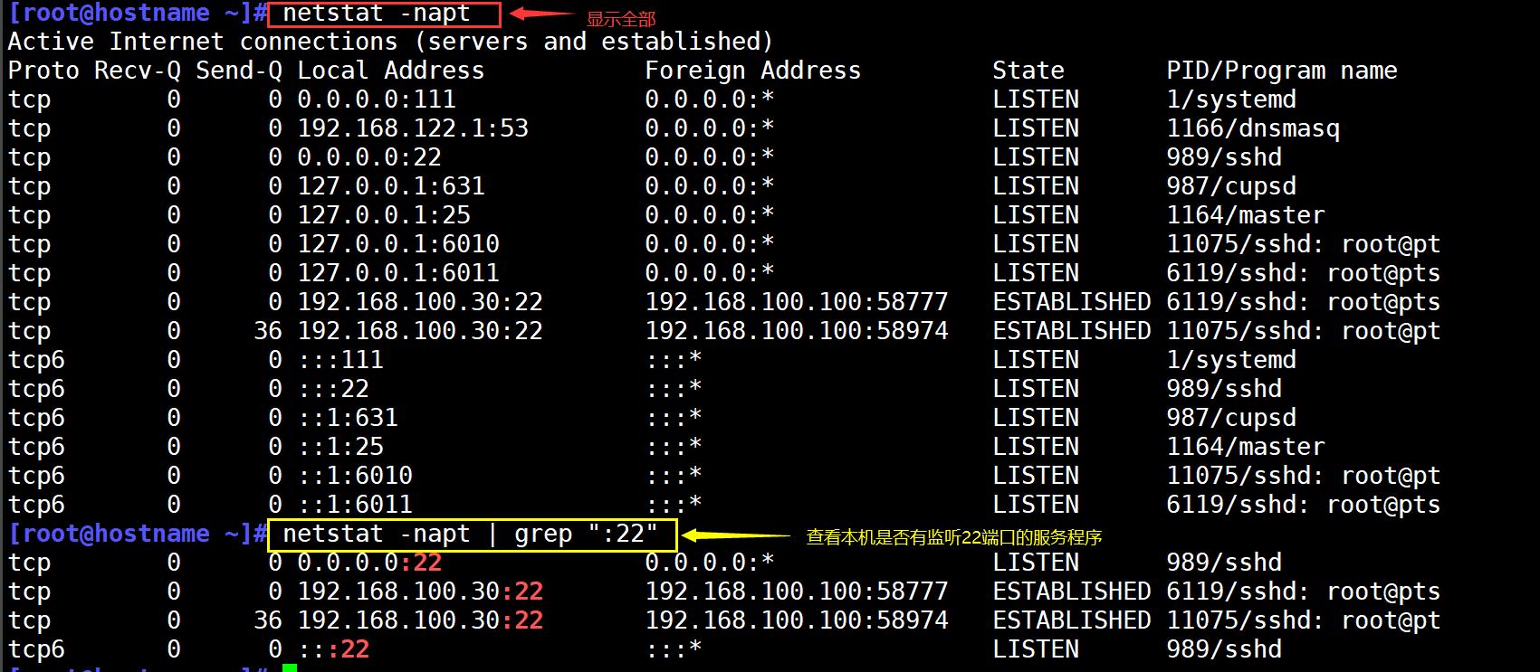This screenshot has height=672, width=1540.
Task: Click the command text 'netstat -napt' at top
Action: click(x=377, y=14)
